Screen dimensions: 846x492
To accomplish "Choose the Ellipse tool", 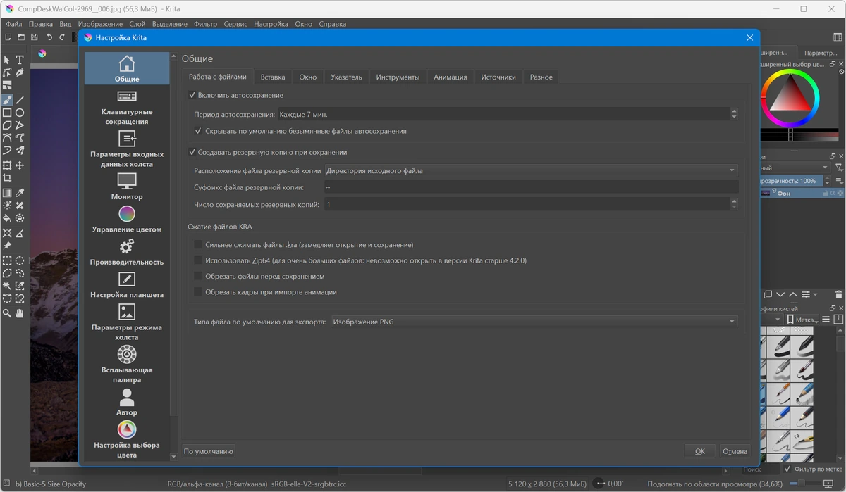I will (20, 113).
